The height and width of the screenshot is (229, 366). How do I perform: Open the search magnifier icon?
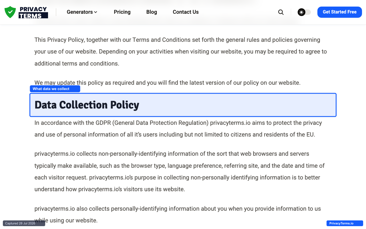281,12
